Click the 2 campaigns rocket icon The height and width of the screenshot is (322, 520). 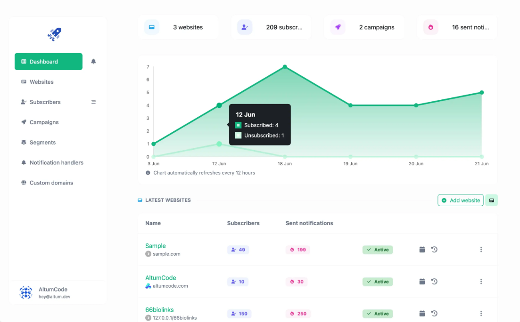[338, 27]
